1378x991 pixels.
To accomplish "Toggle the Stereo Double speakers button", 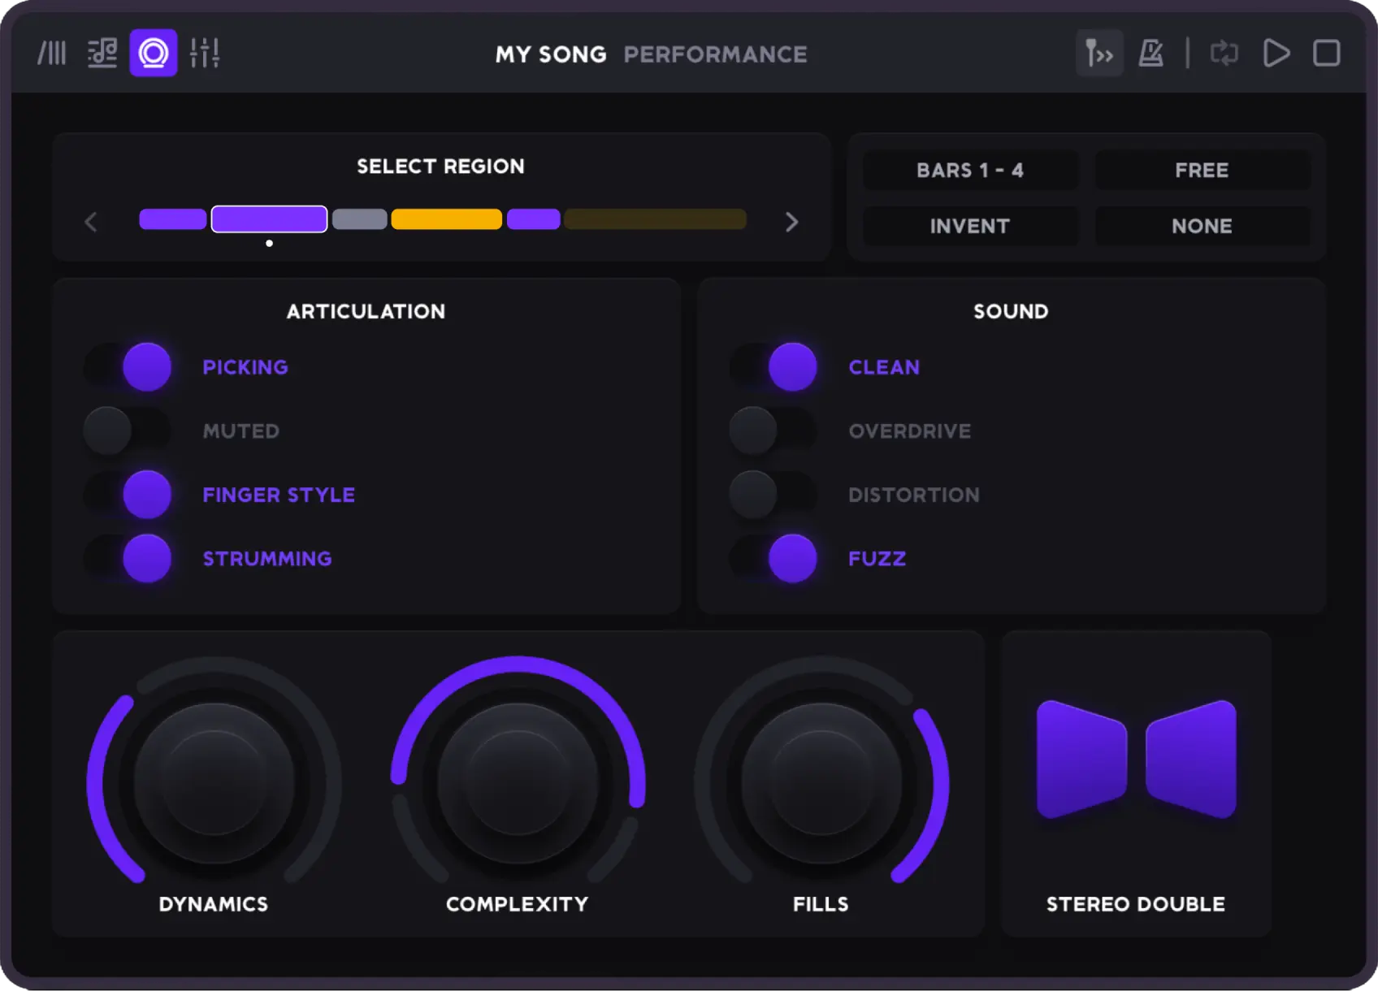I will [1137, 759].
